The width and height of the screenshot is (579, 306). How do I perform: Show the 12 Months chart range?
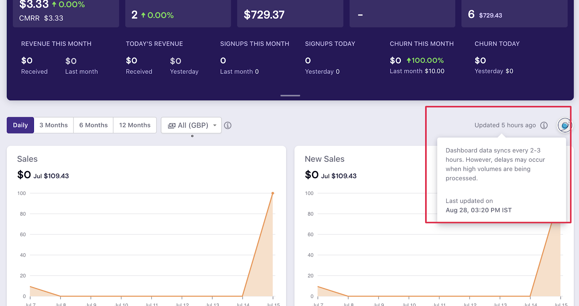(x=135, y=125)
